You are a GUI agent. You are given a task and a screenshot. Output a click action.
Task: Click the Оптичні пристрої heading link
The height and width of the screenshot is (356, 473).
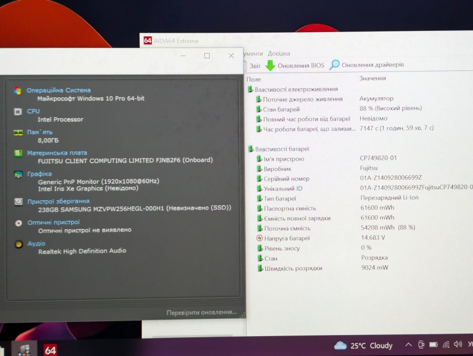click(54, 222)
